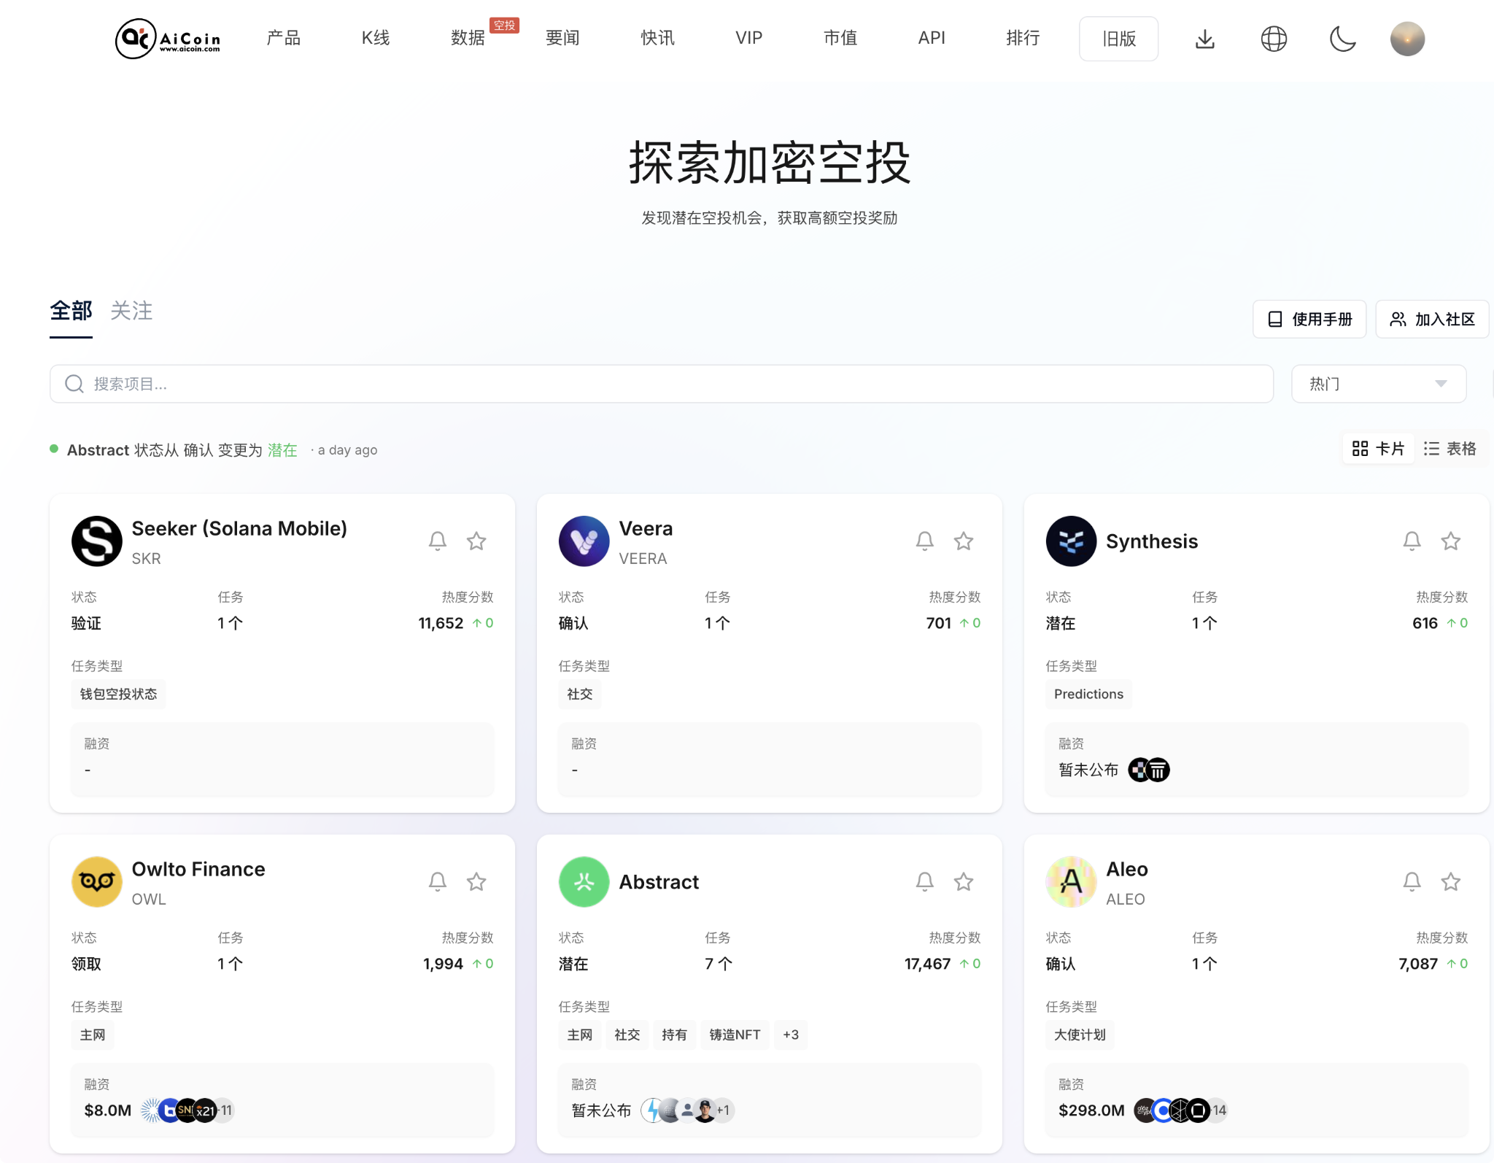Screen dimensions: 1494x1163
Task: Click into the 搜索项目 search field
Action: click(292, 383)
